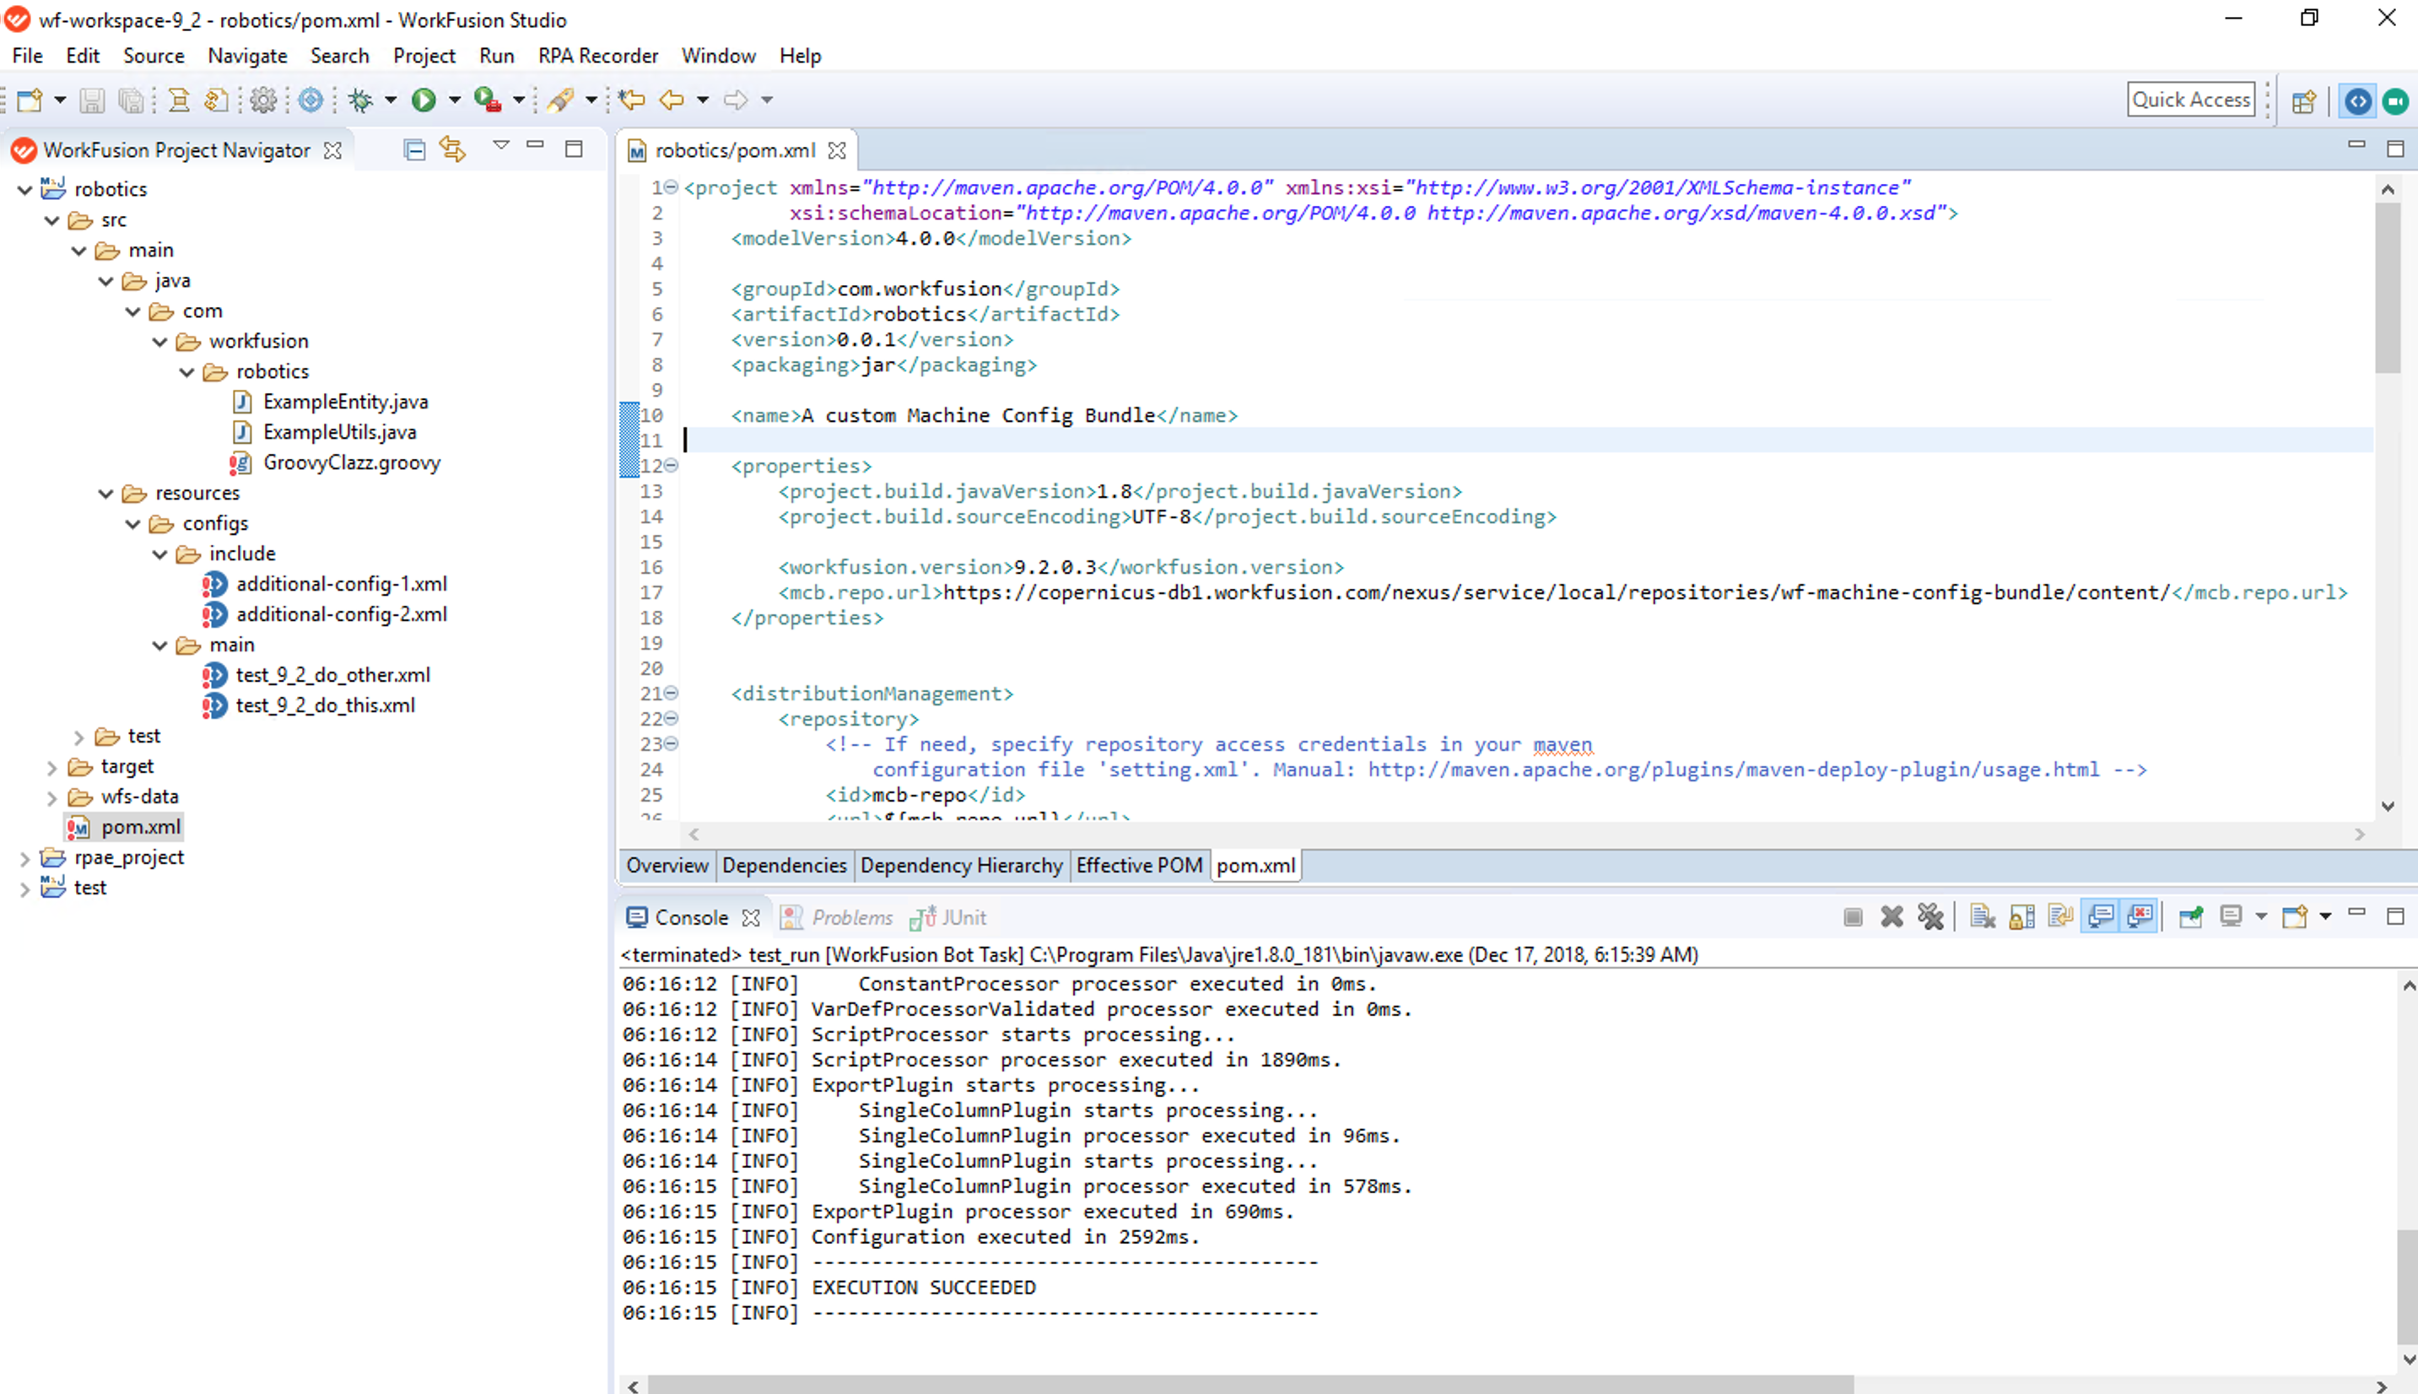This screenshot has height=1394, width=2418.
Task: Go to Last Edit Location icon
Action: pyautogui.click(x=631, y=100)
